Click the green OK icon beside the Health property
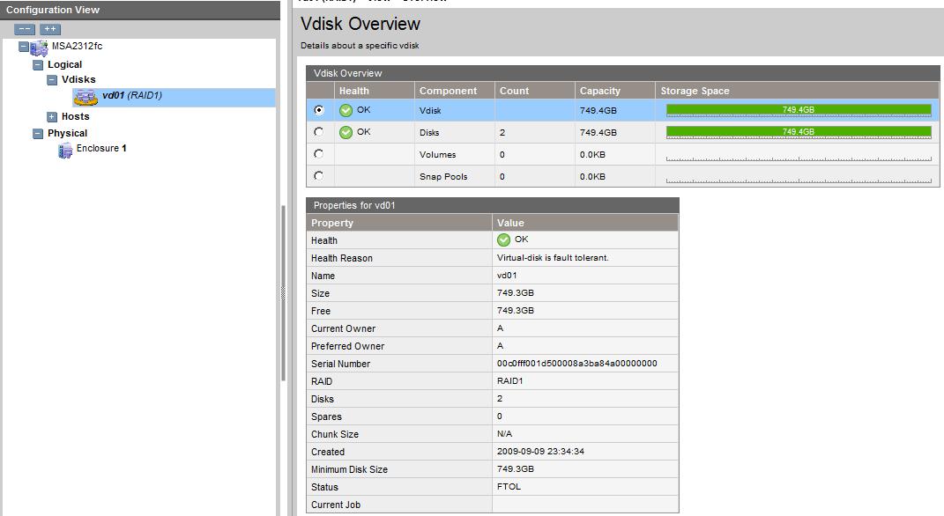944x516 pixels. (503, 240)
